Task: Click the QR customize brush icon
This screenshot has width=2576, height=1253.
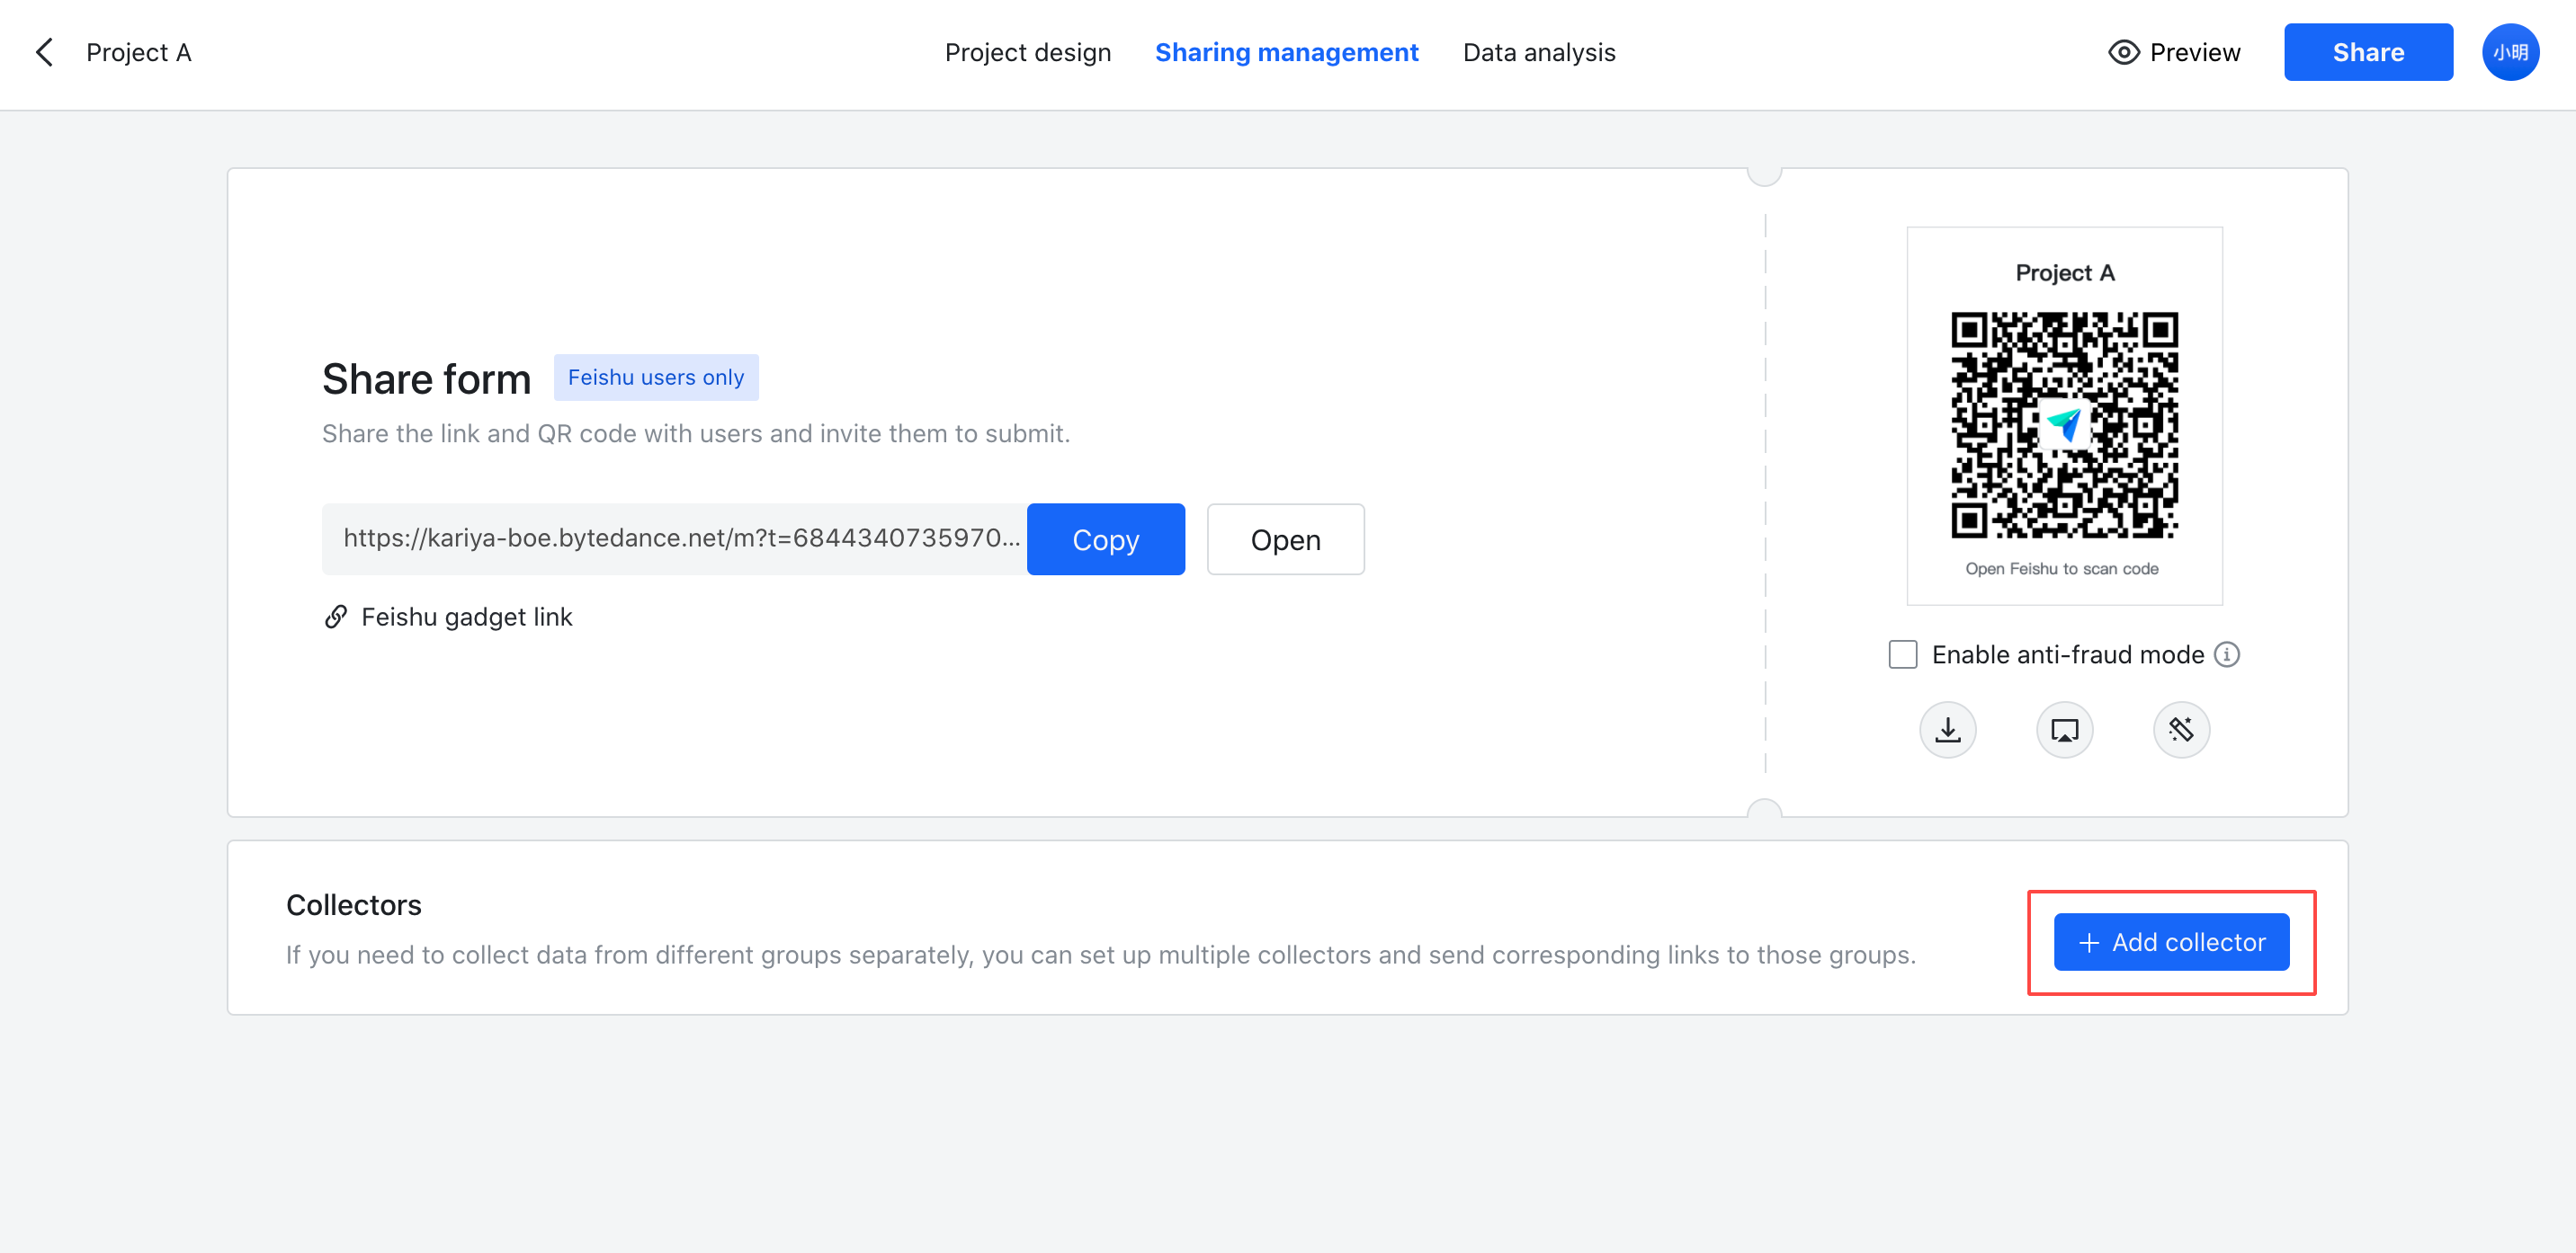Action: coord(2181,729)
